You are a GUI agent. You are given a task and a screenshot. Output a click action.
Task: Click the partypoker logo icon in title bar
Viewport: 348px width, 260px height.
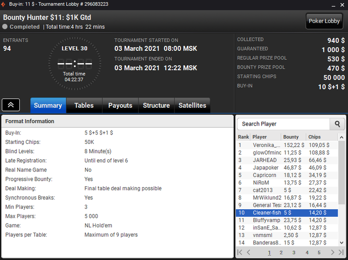tap(3, 4)
